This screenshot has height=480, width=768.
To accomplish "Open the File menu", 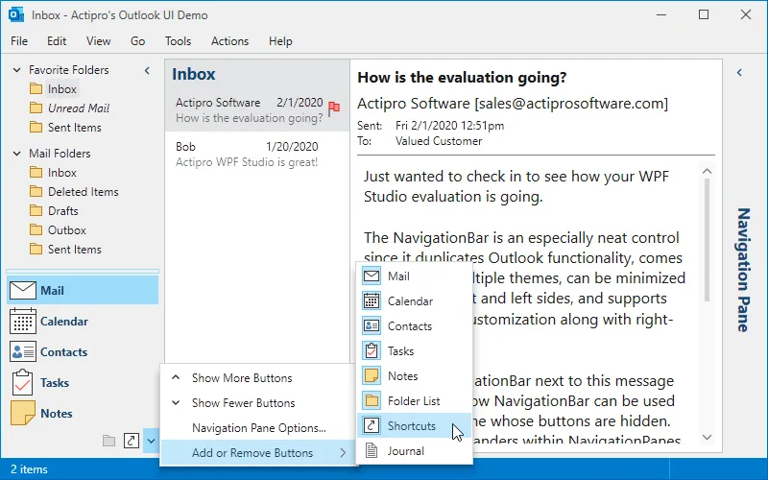I will point(19,41).
